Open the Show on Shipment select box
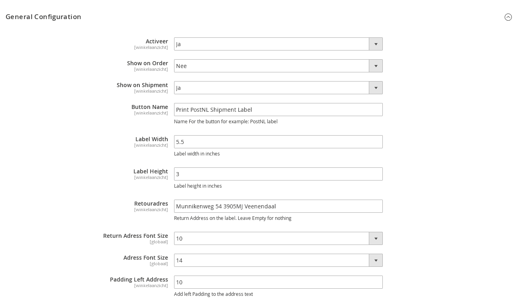This screenshot has width=519, height=303. point(278,88)
